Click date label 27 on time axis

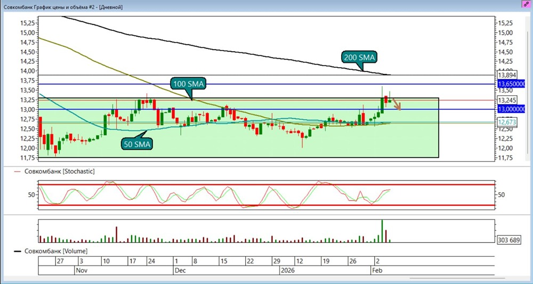tap(60, 262)
